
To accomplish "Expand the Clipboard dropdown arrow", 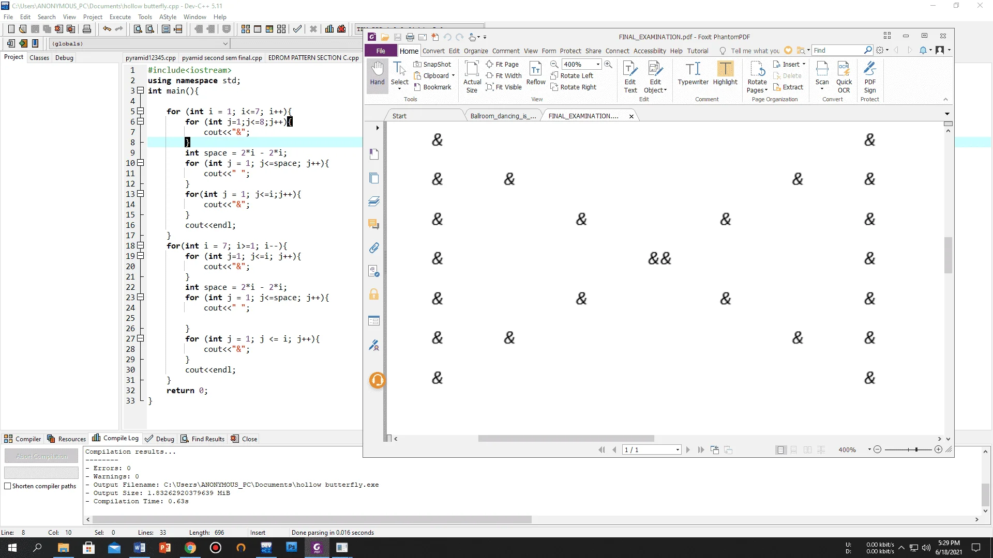I will pos(453,75).
